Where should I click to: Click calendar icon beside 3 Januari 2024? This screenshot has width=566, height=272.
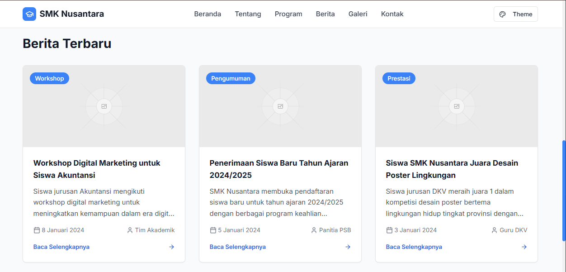(x=389, y=230)
